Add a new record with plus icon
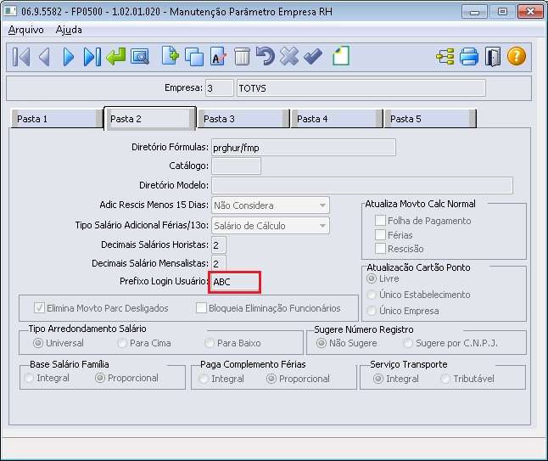 171,56
